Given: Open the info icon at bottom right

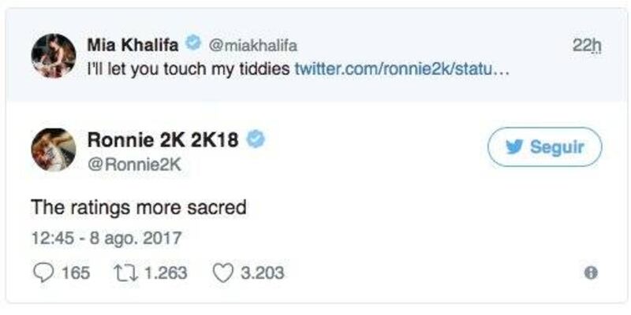Looking at the screenshot, I should (x=589, y=272).
